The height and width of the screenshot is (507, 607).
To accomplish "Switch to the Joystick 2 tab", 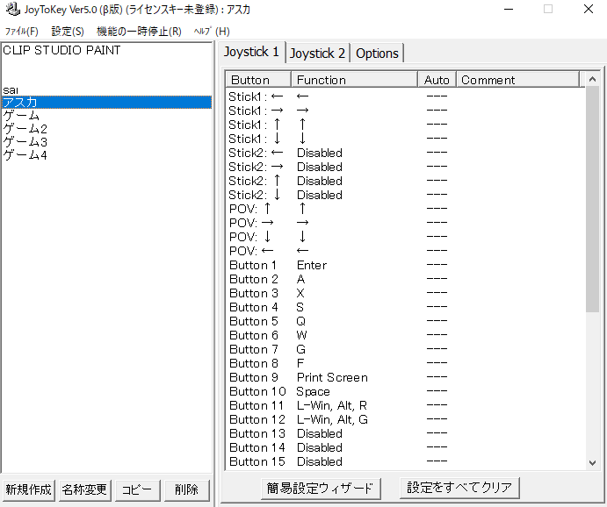I will [x=317, y=54].
